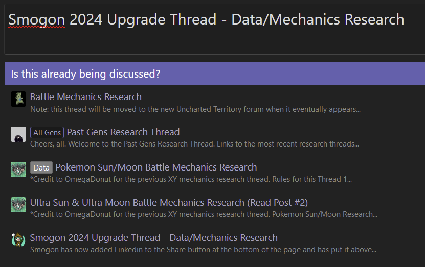
Task: Click the Ultra Sun & Ultra Moon avatar
Action: coord(18,205)
